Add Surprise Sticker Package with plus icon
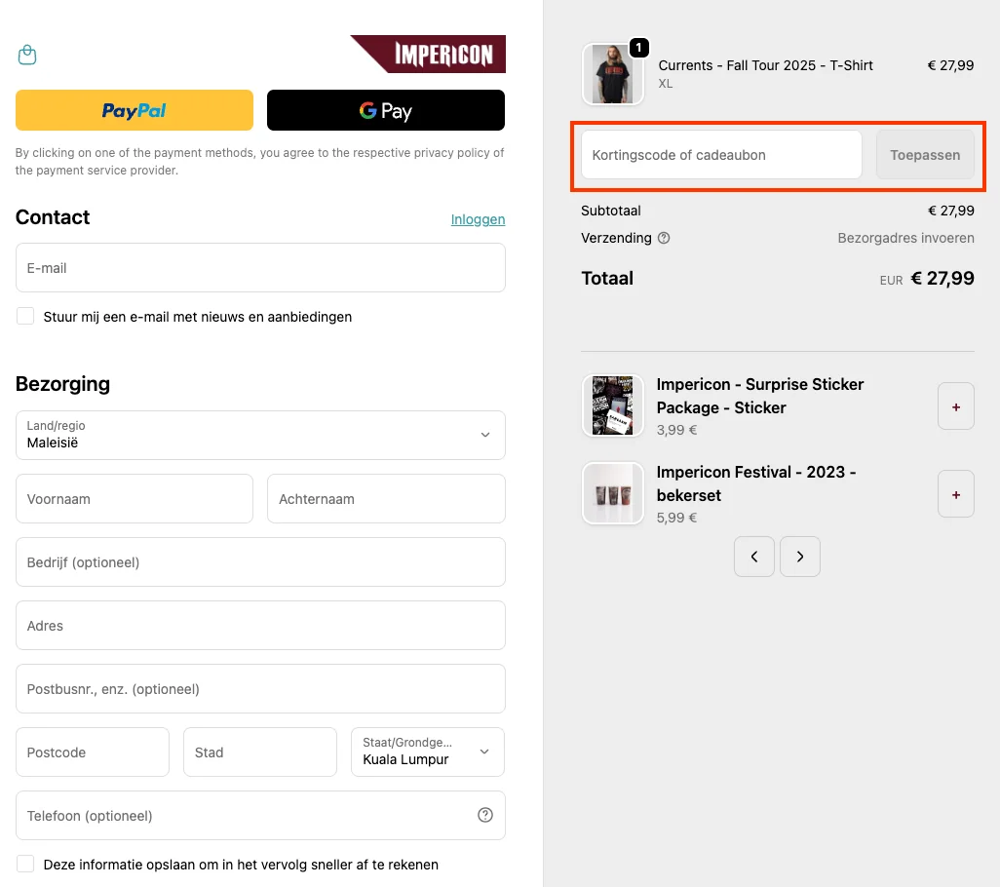Image resolution: width=1000 pixels, height=887 pixels. 955,406
